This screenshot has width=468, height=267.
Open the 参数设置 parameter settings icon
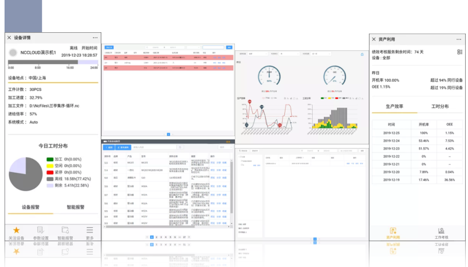pos(41,230)
